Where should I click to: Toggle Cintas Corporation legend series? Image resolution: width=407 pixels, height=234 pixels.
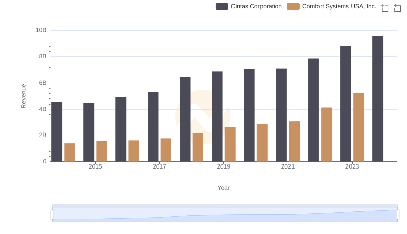[249, 6]
